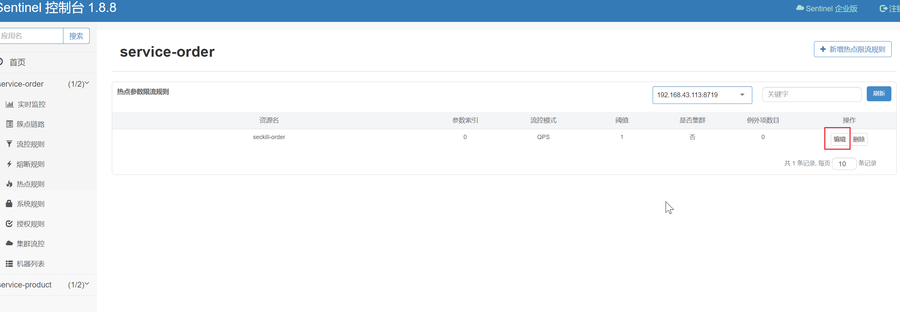Open 实时监控 menu item
This screenshot has height=312, width=900.
point(32,104)
